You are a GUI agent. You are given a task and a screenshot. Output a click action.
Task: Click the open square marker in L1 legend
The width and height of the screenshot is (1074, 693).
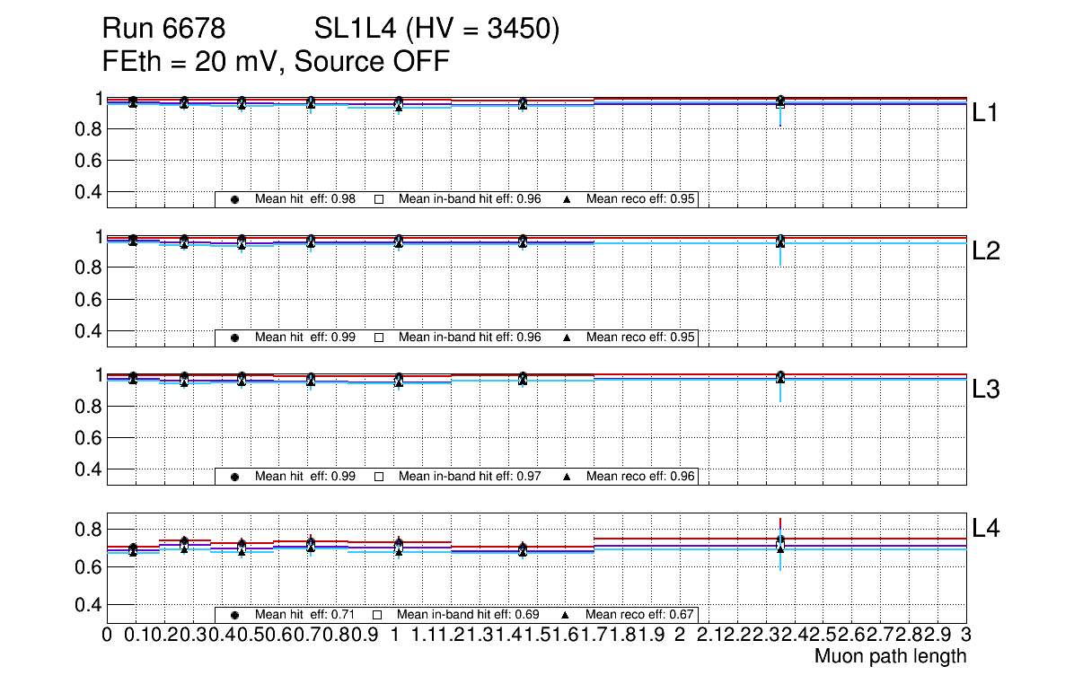tap(378, 199)
